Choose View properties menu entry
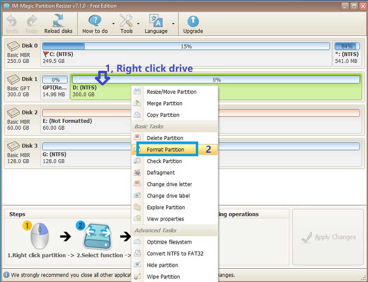Image resolution: width=368 pixels, height=282 pixels. 175,219
